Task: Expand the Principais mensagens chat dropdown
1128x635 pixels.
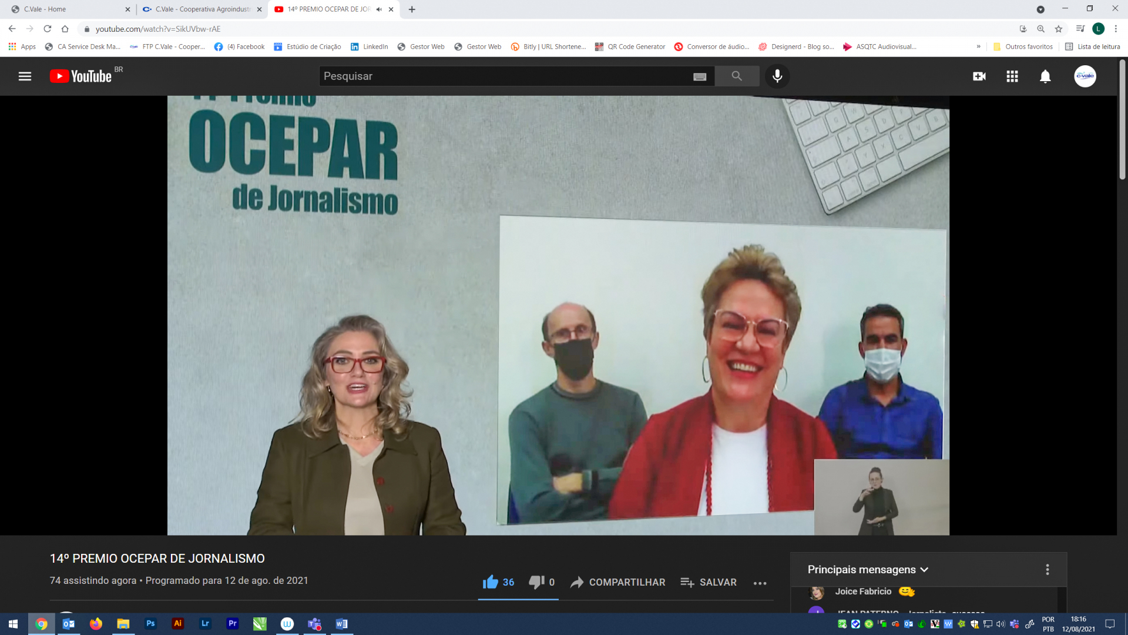Action: (868, 570)
